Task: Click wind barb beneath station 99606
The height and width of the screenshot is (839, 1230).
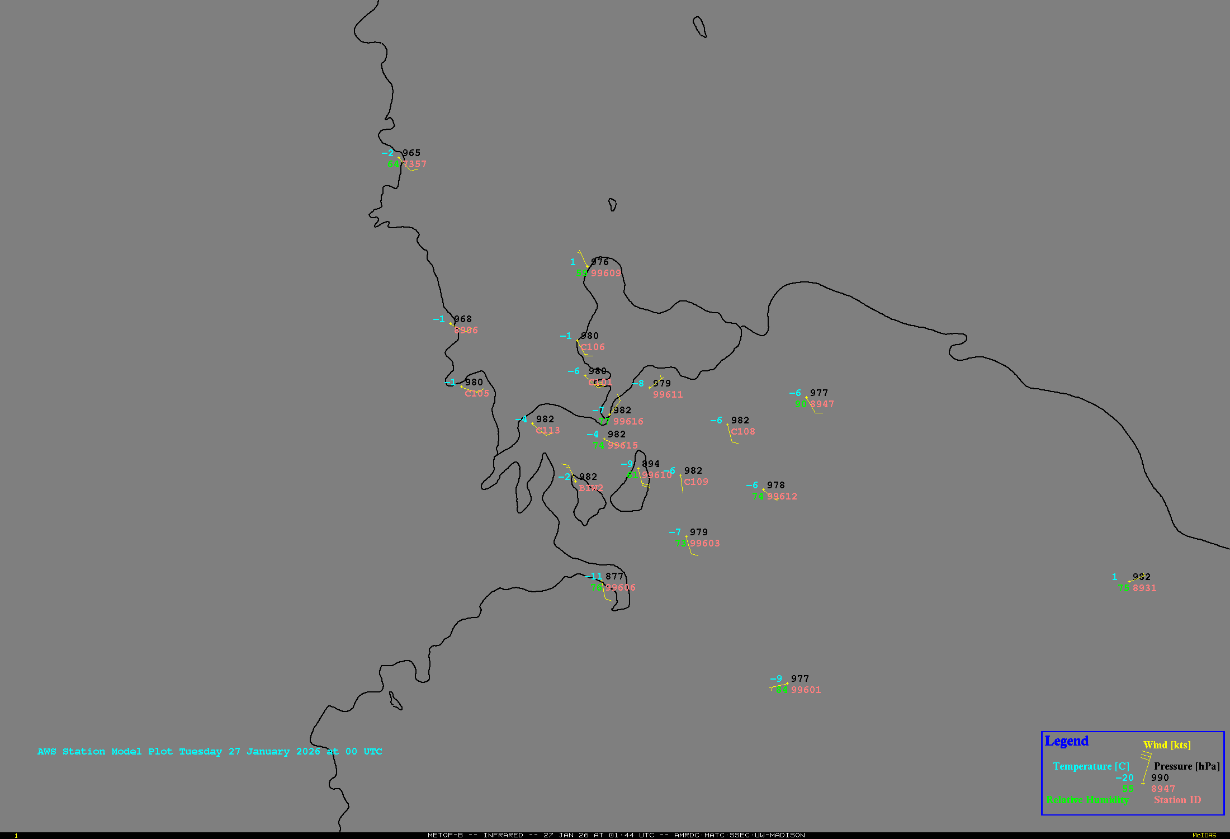Action: (605, 592)
